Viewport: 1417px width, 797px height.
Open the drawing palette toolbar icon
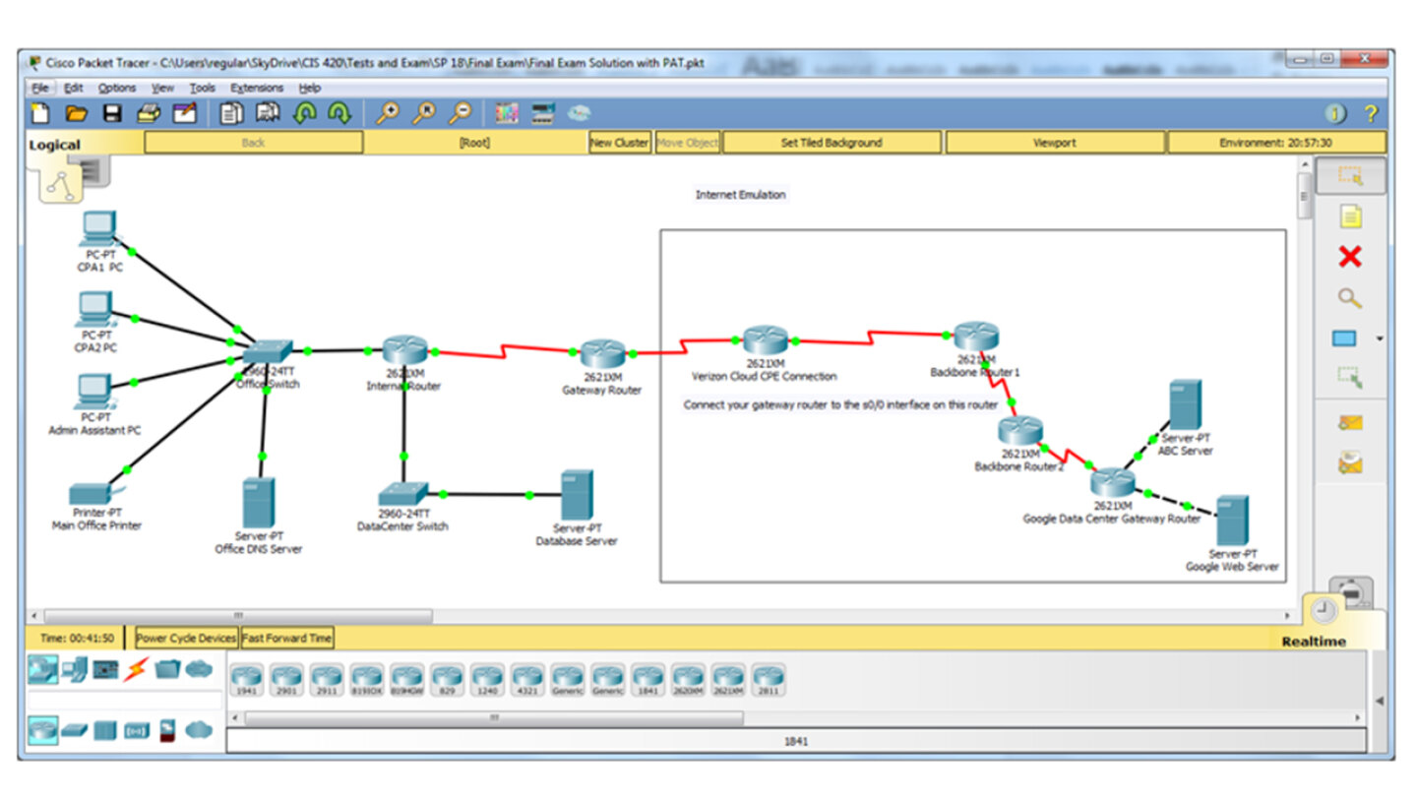click(507, 114)
